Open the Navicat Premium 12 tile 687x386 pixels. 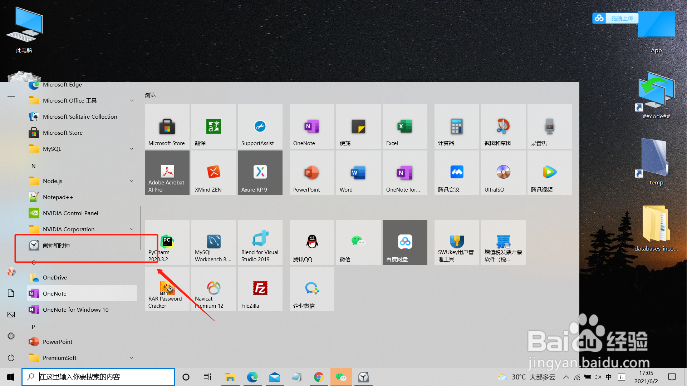click(214, 289)
